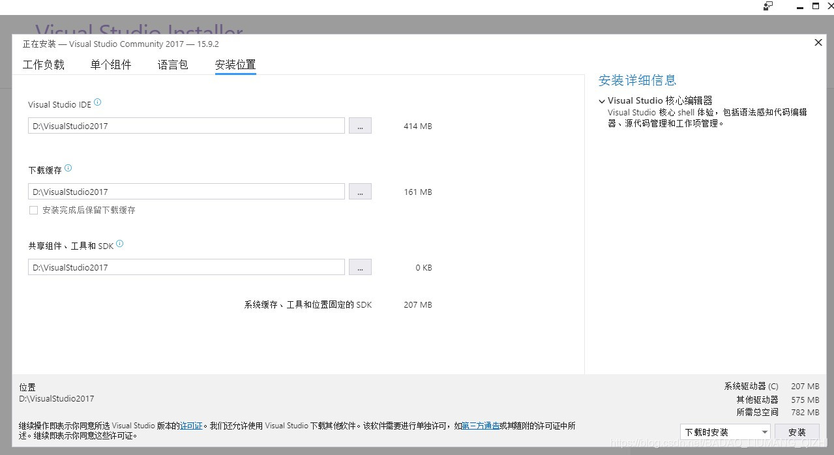Collapse the Visual Studio 核心编辑器 section
The width and height of the screenshot is (834, 455).
pos(602,101)
